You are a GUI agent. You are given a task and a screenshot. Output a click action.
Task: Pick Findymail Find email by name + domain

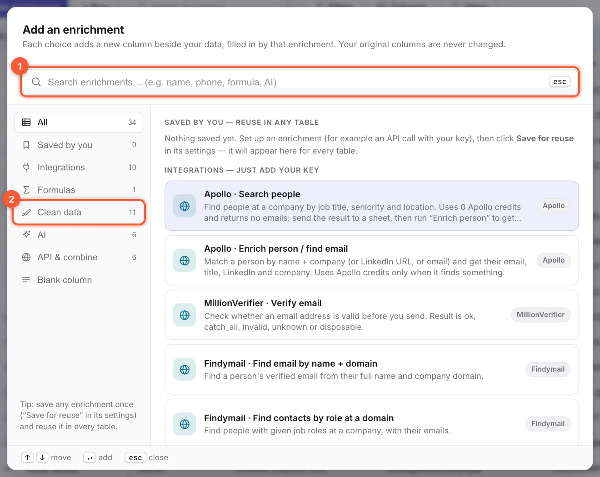pos(371,369)
